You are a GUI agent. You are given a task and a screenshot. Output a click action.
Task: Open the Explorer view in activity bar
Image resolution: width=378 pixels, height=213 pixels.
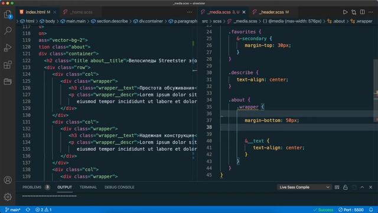[8, 14]
